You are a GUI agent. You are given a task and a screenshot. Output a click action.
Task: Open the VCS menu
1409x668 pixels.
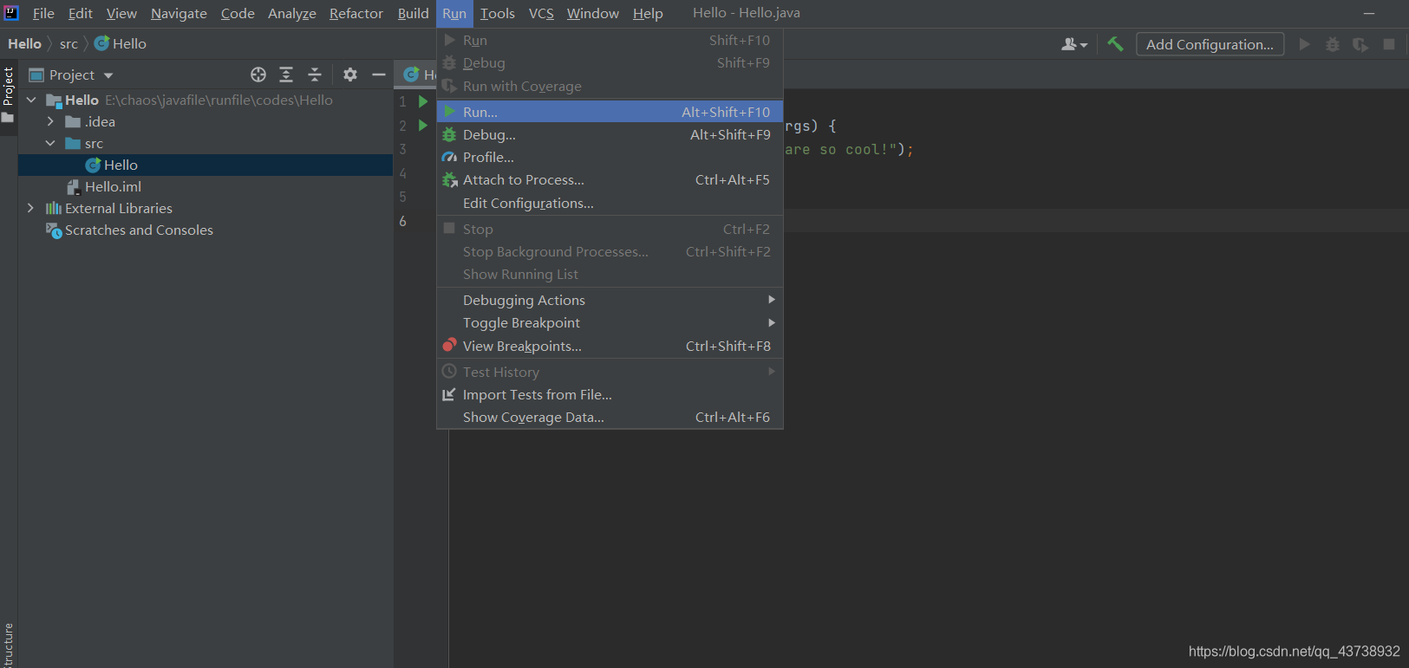[x=541, y=13]
